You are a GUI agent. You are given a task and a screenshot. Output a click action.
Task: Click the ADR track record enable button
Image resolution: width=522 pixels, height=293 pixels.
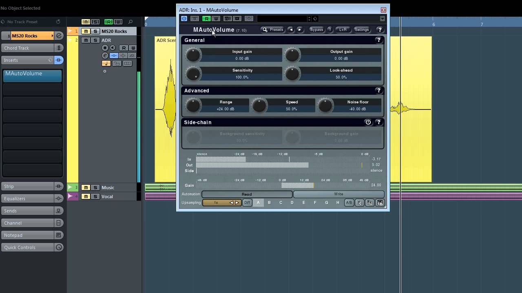[105, 48]
